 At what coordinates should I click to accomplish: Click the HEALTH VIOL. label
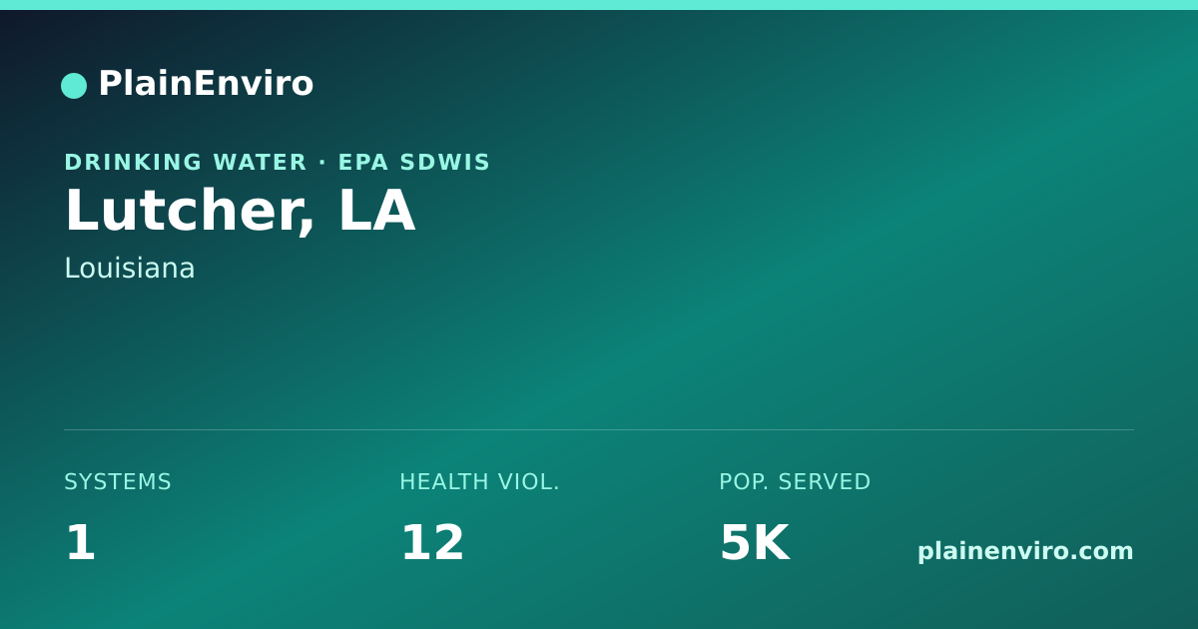pos(479,482)
